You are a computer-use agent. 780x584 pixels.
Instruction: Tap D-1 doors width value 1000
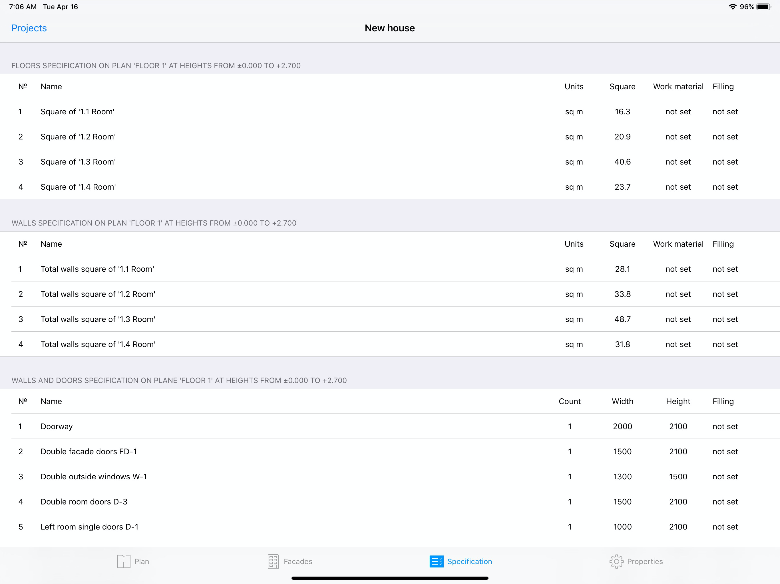click(622, 527)
